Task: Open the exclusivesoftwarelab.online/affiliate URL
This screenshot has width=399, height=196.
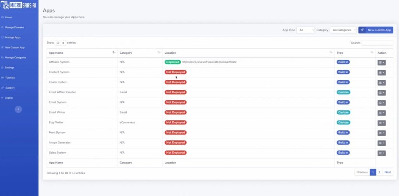Action: coord(209,62)
